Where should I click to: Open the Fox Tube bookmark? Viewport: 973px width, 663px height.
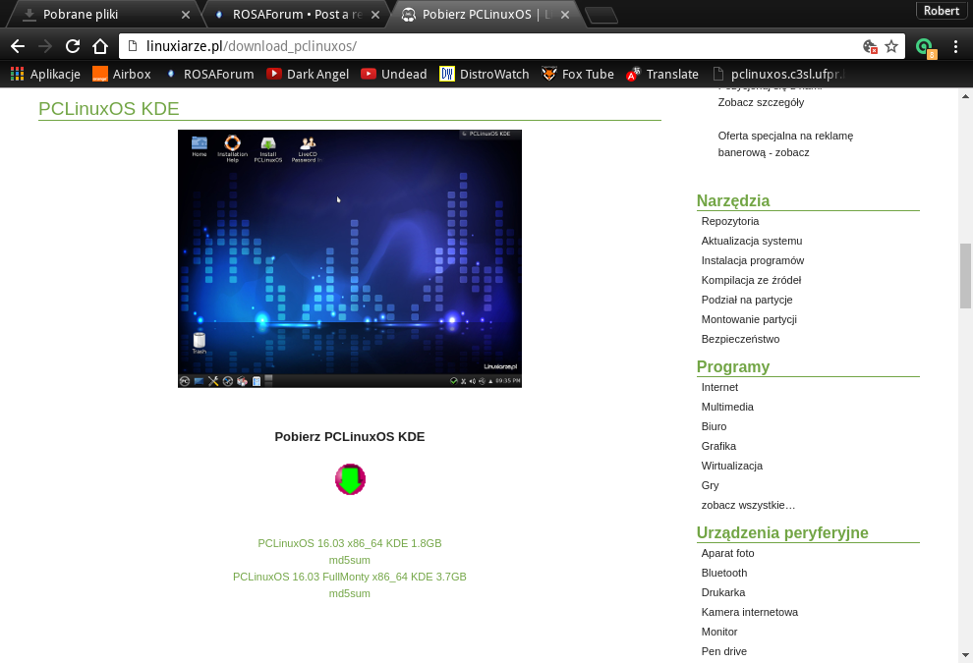[x=578, y=75]
